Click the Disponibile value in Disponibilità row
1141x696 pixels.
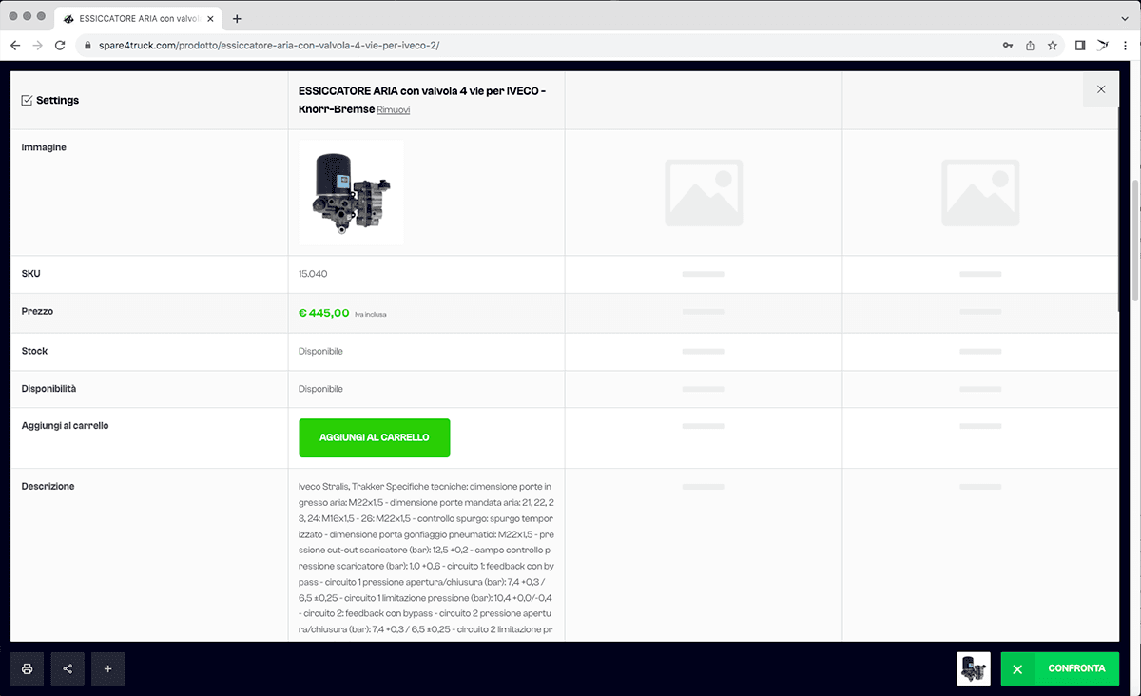click(320, 389)
